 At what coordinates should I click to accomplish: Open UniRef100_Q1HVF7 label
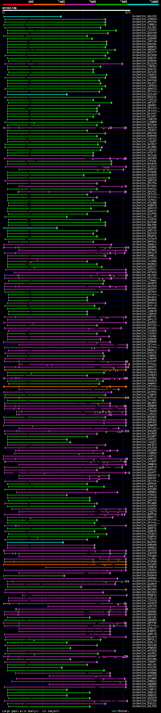point(144,472)
